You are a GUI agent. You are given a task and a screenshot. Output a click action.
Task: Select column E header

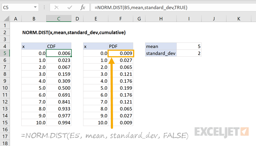coord(96,19)
